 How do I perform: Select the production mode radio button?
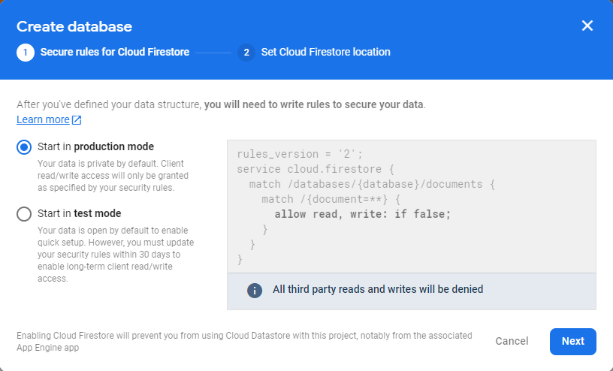[24, 147]
